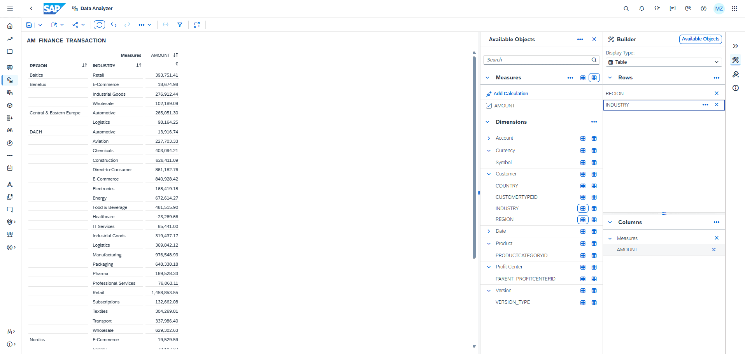The height and width of the screenshot is (354, 745).
Task: Open the info details tab in right sidebar
Action: point(736,88)
